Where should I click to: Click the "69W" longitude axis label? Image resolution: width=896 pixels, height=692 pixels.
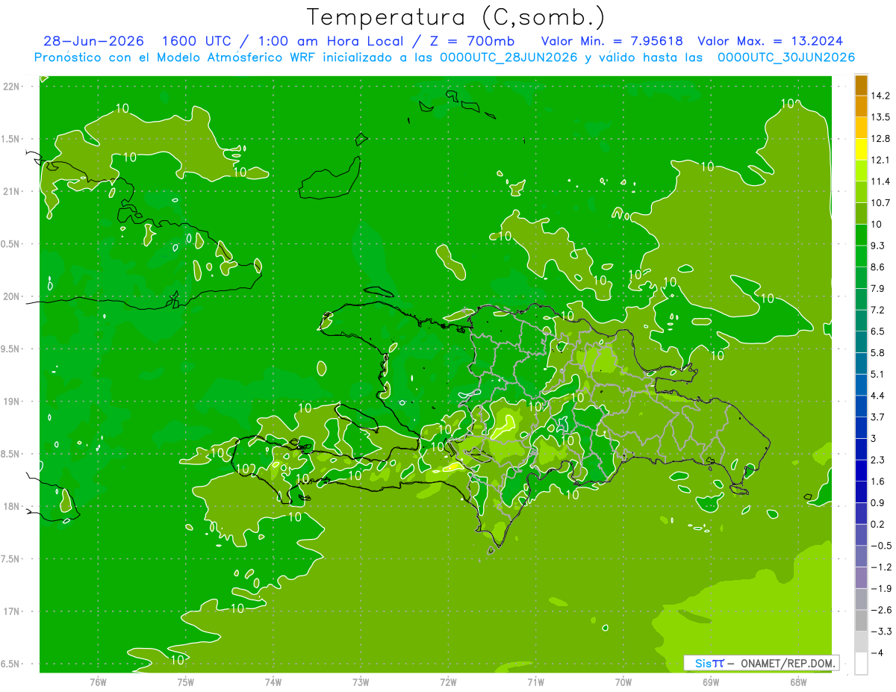(x=711, y=682)
